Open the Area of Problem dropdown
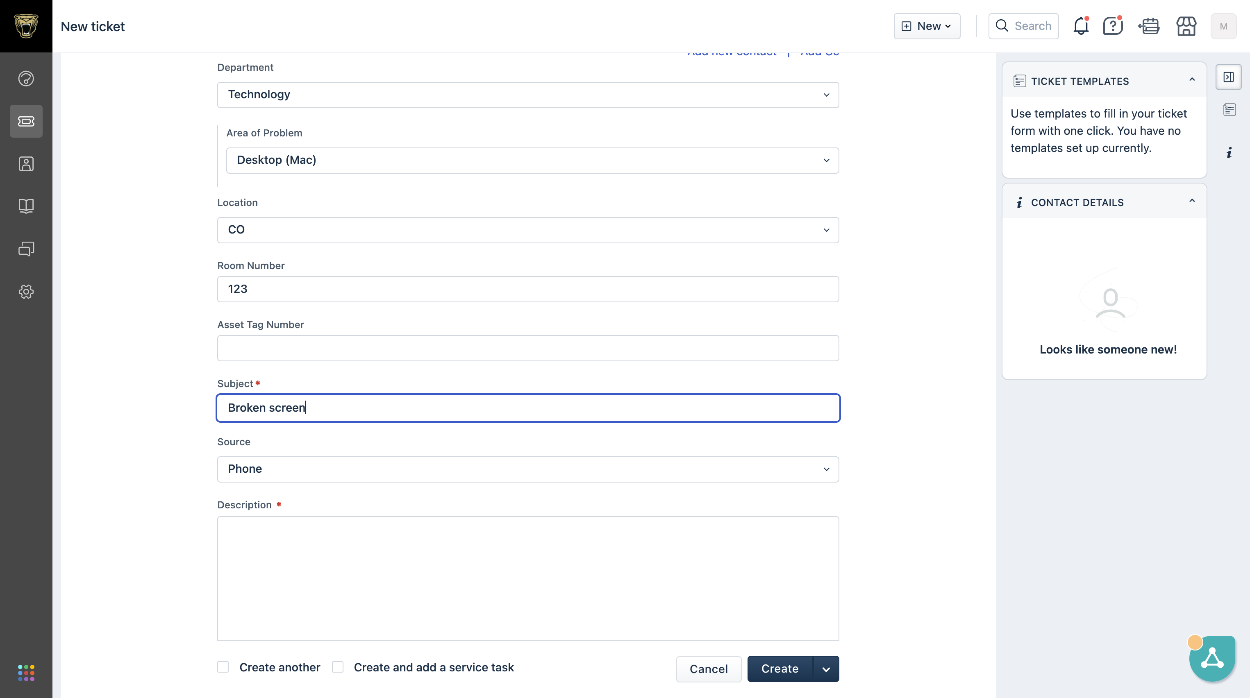The height and width of the screenshot is (698, 1250). (532, 160)
